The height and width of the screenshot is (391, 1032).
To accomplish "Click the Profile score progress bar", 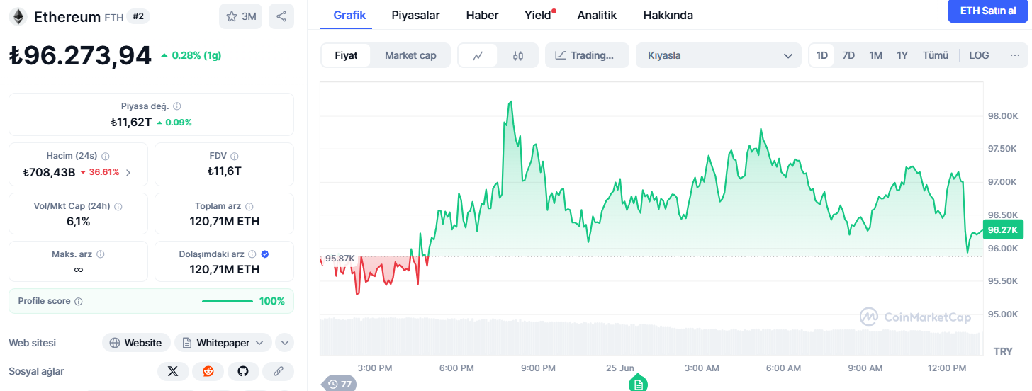I will click(x=228, y=302).
